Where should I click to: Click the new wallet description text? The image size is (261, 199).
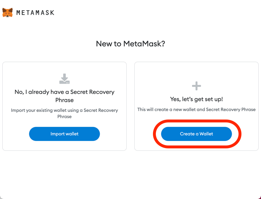click(x=196, y=109)
